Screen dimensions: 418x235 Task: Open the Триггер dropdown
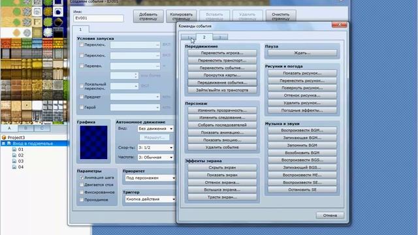[x=150, y=199]
